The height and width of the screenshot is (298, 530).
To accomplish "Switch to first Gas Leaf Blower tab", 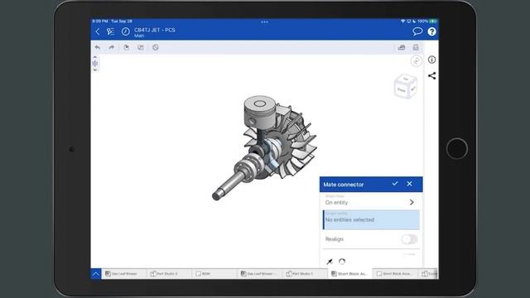I will pos(124,274).
